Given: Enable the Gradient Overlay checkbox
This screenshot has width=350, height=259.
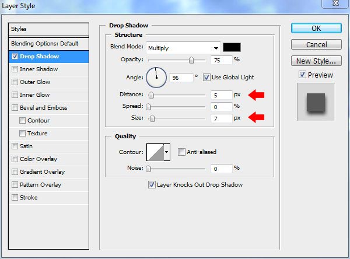Looking at the screenshot, I should tap(15, 172).
